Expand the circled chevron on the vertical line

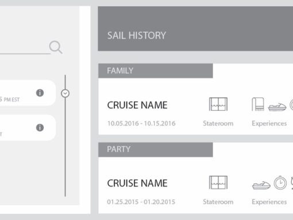pyautogui.click(x=65, y=93)
